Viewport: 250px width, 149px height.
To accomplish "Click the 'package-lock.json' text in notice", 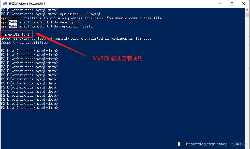I will point(86,18).
